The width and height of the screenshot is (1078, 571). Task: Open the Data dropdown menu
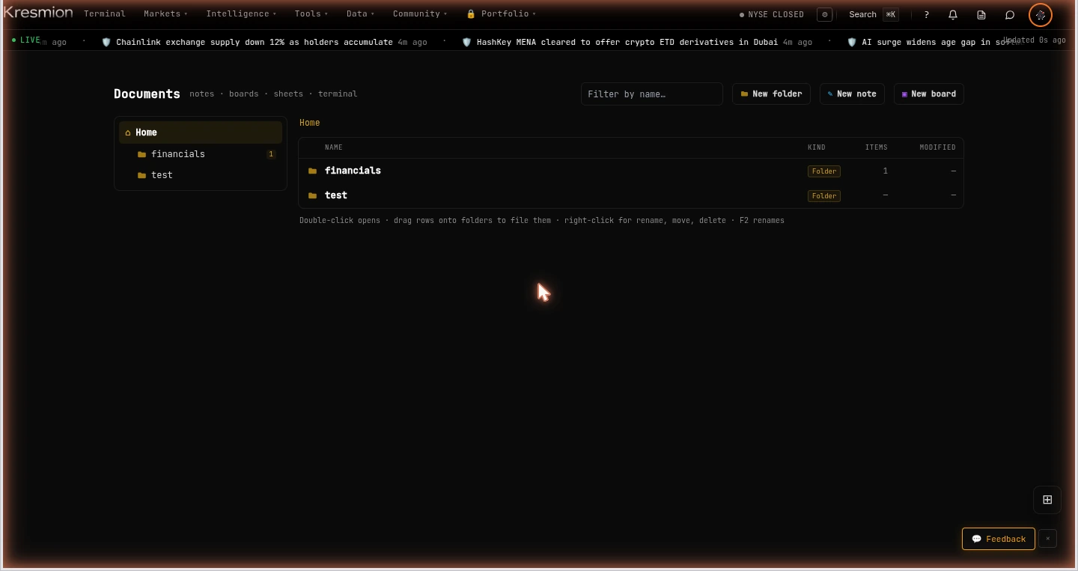click(x=361, y=13)
